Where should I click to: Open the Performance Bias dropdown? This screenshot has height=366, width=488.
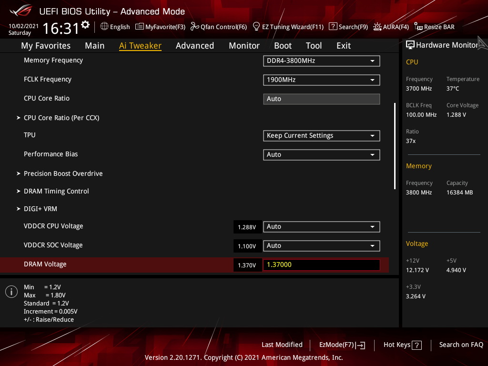(322, 155)
